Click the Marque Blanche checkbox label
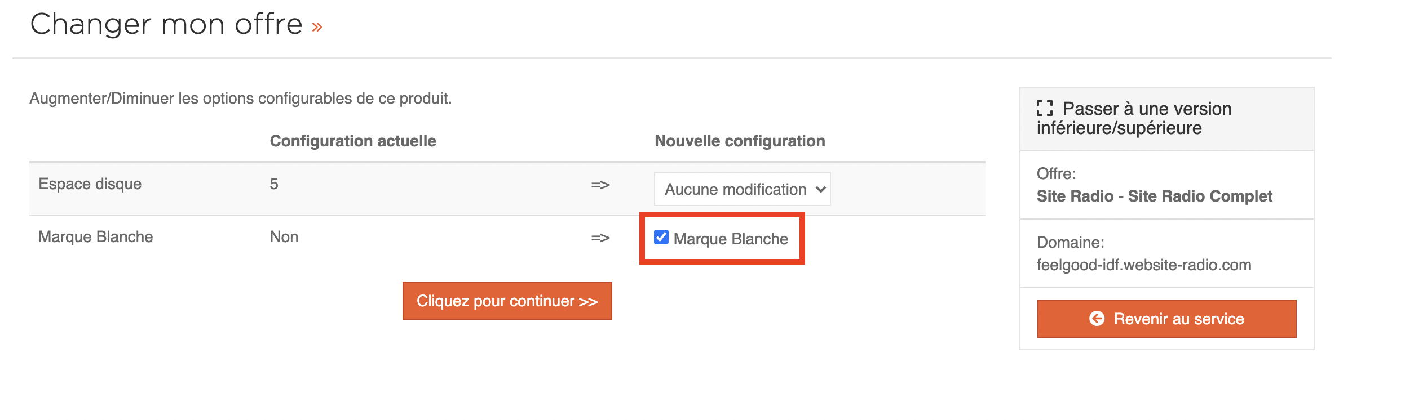 pyautogui.click(x=731, y=239)
